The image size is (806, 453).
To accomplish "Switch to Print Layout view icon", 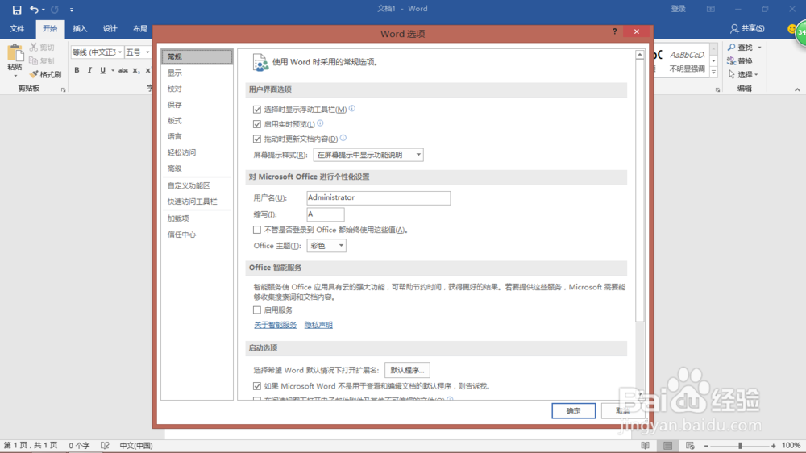I will click(667, 445).
